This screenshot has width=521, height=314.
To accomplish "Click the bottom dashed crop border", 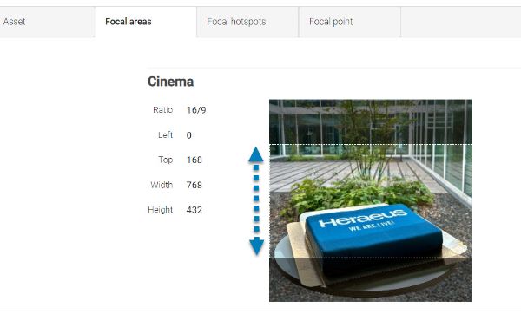I will point(371,258).
